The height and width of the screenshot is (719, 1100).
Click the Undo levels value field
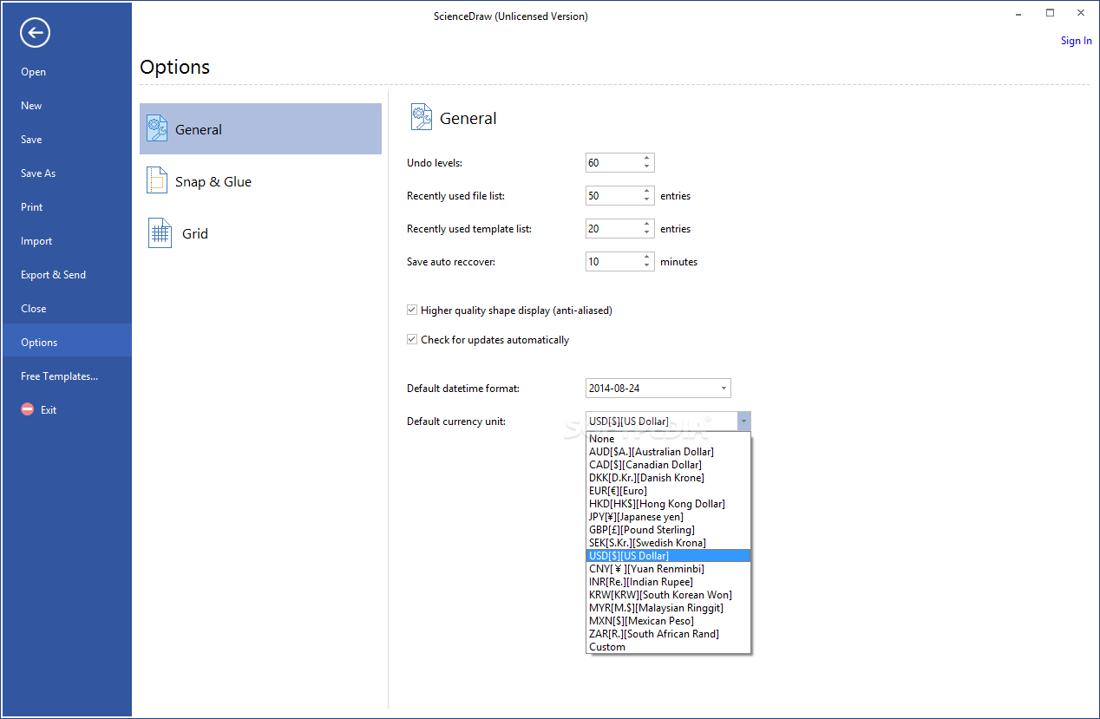click(x=613, y=162)
